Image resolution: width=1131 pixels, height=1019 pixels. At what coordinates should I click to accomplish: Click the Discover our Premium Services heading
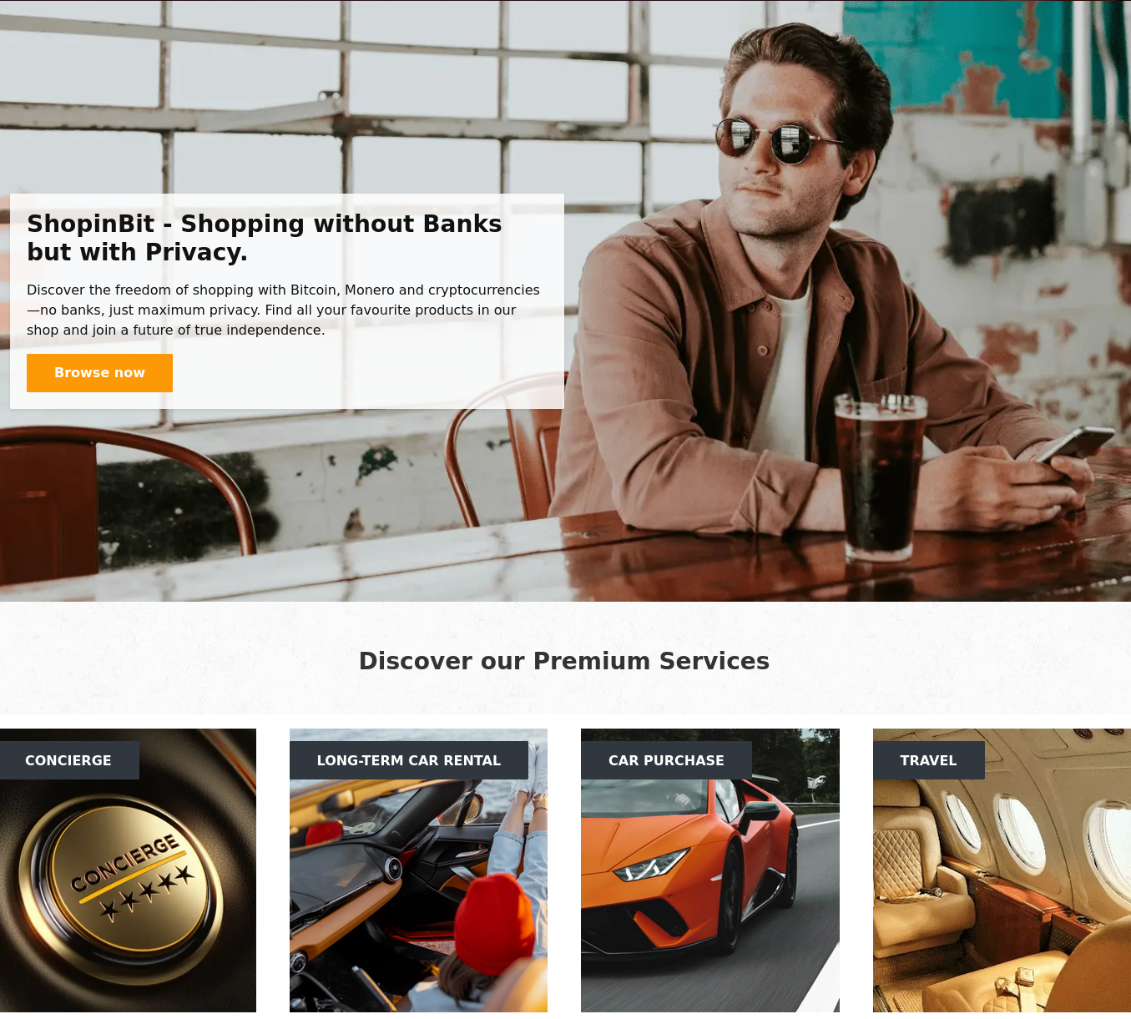564,661
